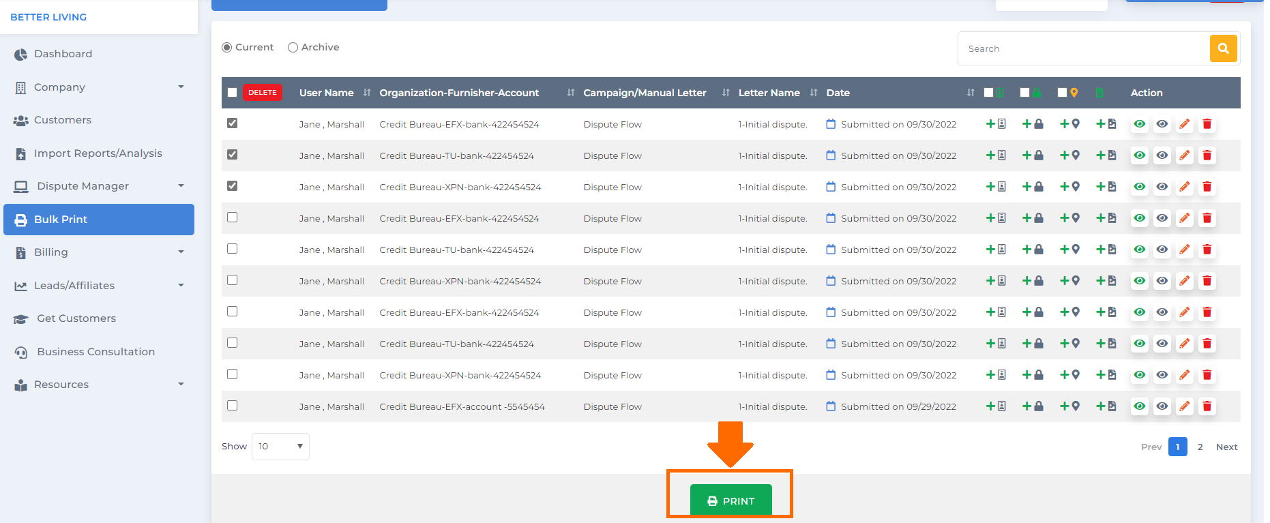This screenshot has height=523, width=1270.
Task: Click pencil edit icon in checked TU-bank row
Action: point(1185,155)
